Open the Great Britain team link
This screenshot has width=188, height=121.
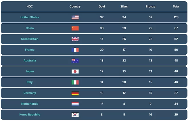[30, 39]
